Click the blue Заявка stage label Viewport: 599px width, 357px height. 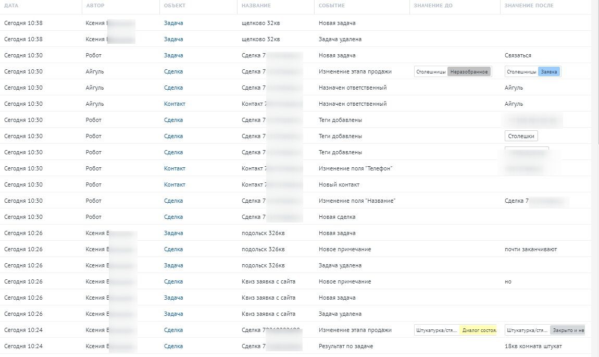tap(549, 71)
